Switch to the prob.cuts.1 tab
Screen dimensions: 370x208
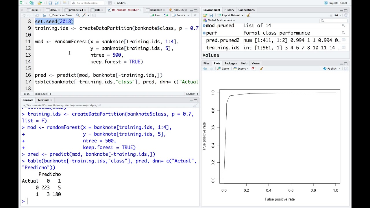pyautogui.click(x=76, y=10)
